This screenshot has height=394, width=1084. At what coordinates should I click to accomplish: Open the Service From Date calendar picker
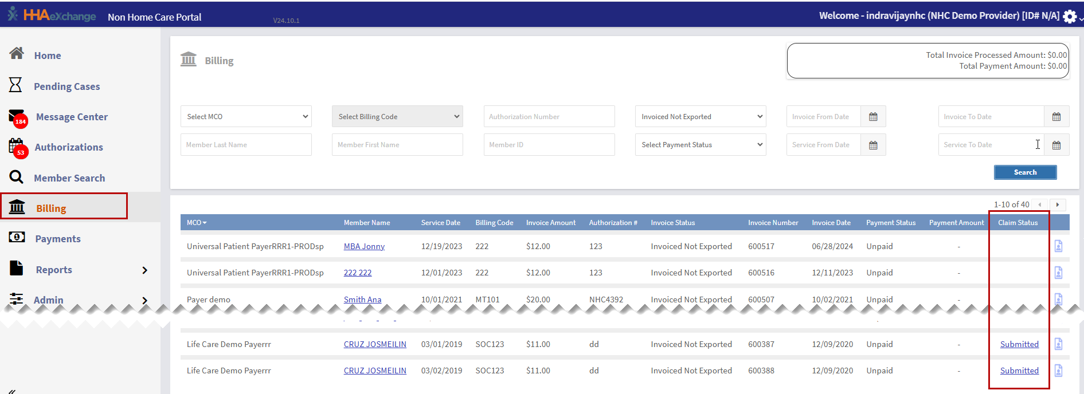coord(873,145)
